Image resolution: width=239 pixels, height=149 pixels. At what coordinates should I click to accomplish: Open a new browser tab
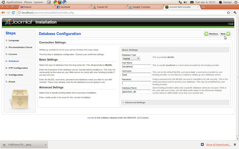pos(203,7)
